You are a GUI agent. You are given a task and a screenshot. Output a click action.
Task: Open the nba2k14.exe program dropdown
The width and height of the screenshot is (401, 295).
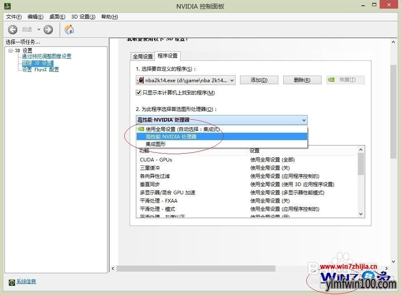pos(186,80)
